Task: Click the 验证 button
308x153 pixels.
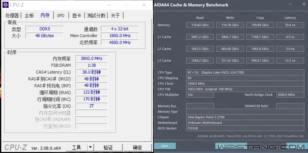Action: click(x=108, y=147)
